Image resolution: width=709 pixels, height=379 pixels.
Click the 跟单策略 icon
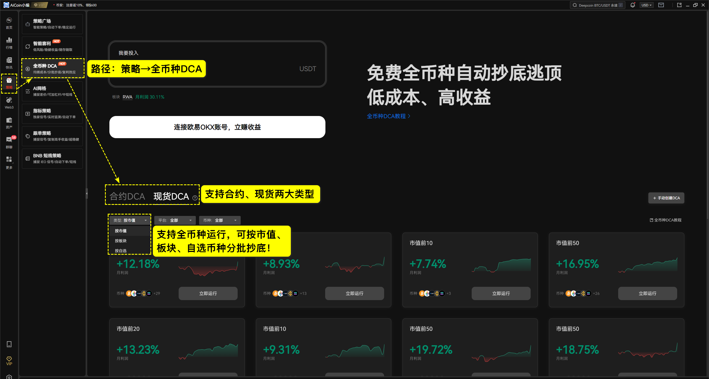(28, 136)
